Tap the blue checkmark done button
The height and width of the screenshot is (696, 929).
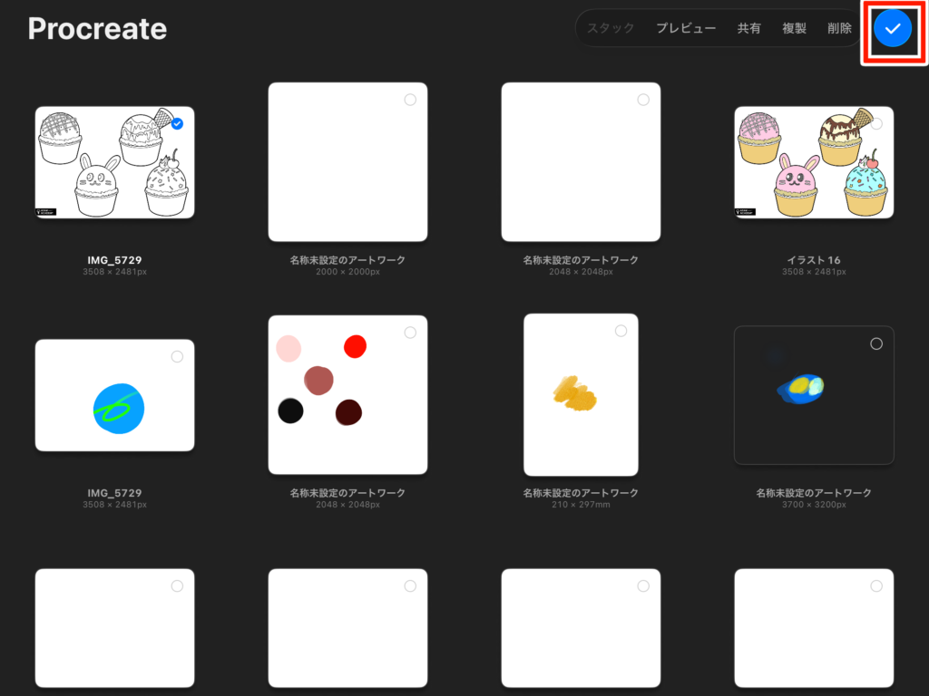tap(893, 29)
